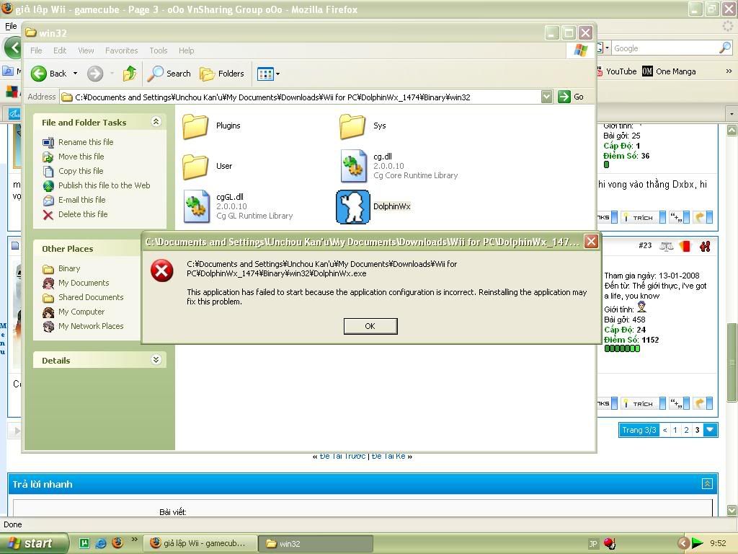Click the Search toolbar button
738x554 pixels.
[x=169, y=74]
